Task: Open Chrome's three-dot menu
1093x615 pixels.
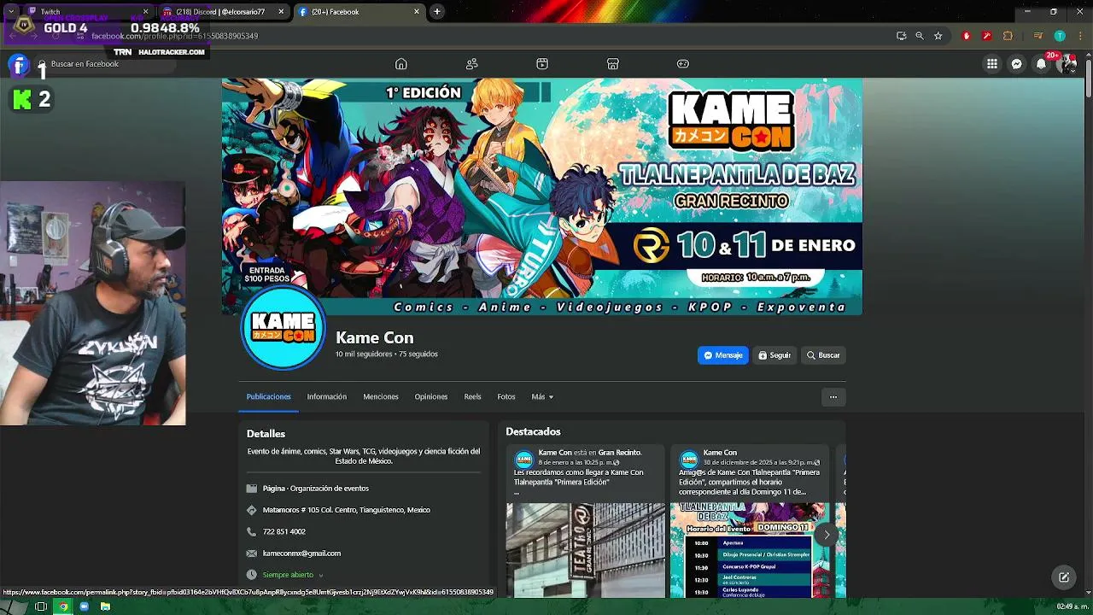Action: pyautogui.click(x=1078, y=36)
